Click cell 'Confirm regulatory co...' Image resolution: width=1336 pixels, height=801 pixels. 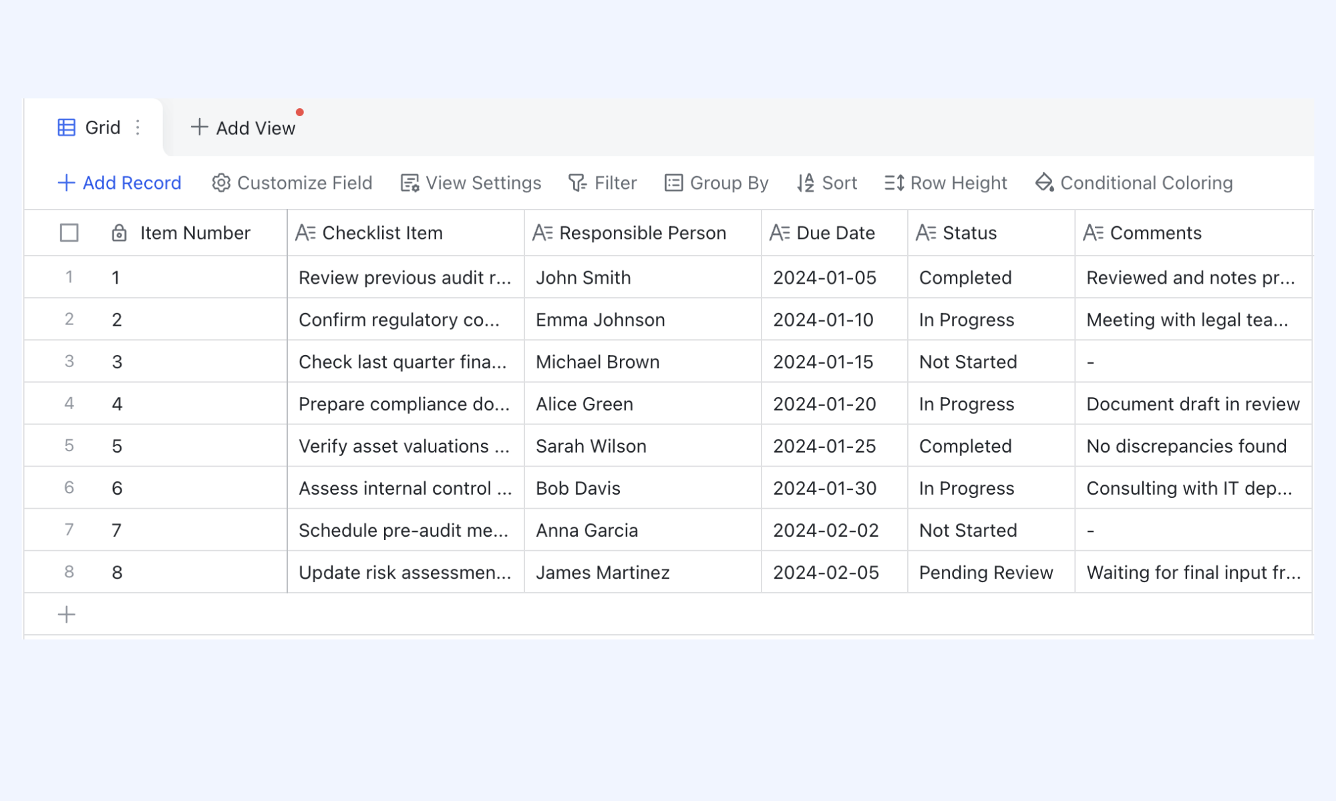click(x=405, y=320)
